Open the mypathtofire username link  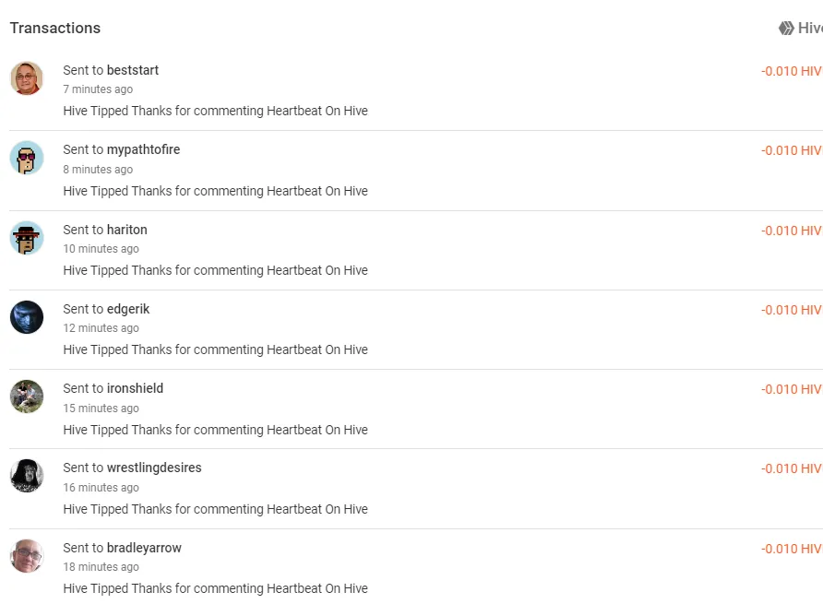pyautogui.click(x=143, y=149)
